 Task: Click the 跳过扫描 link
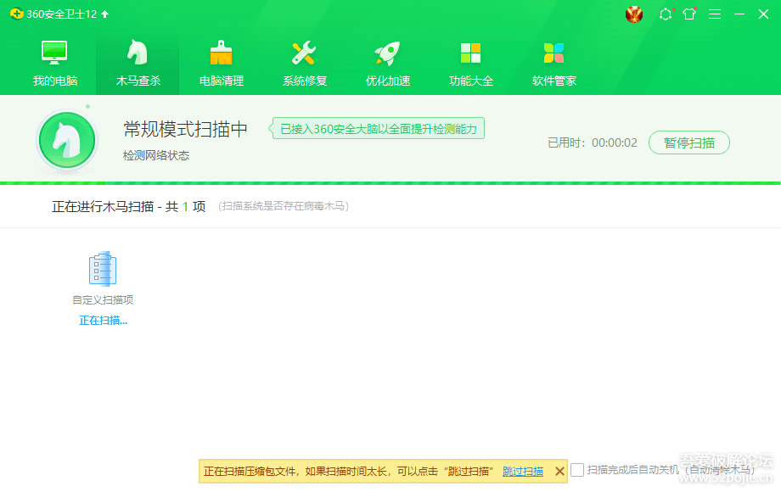(522, 472)
